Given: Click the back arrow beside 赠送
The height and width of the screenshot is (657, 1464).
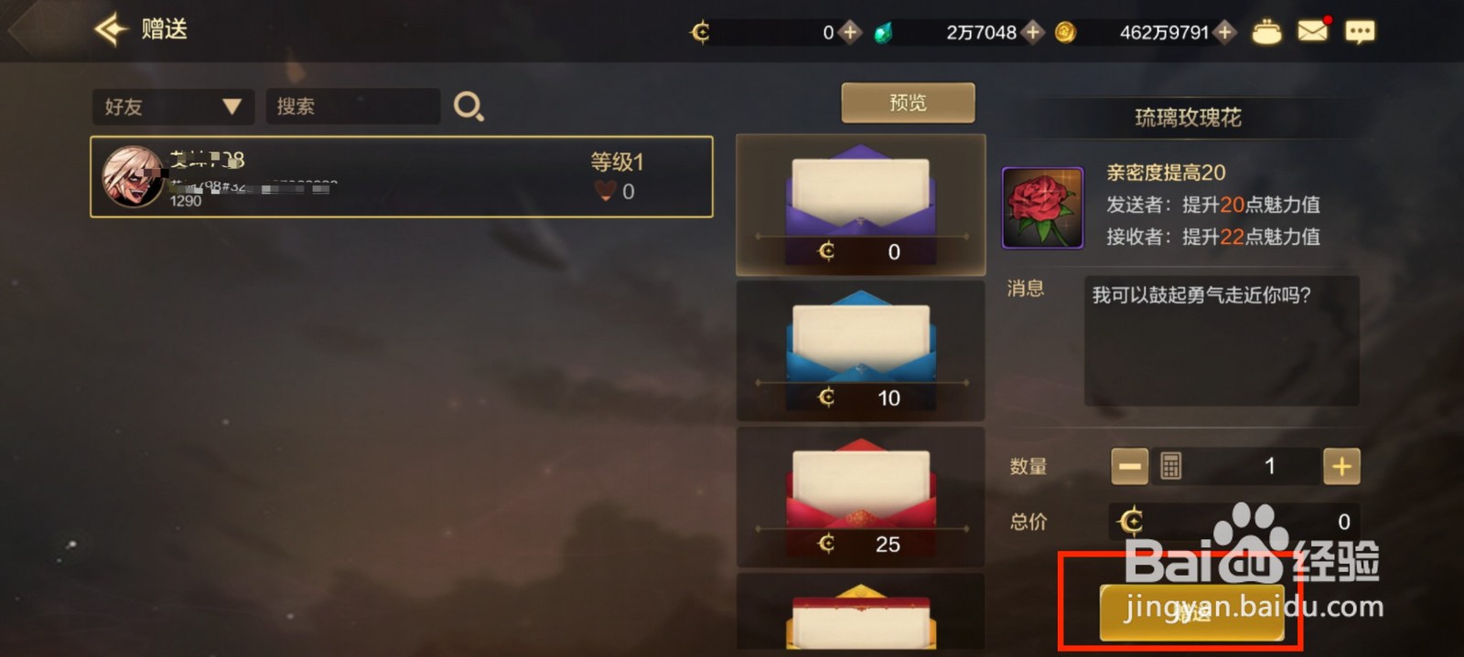Looking at the screenshot, I should [111, 29].
